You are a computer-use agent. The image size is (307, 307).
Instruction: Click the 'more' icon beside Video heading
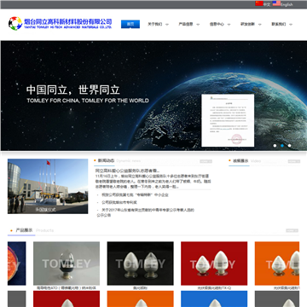(293, 161)
